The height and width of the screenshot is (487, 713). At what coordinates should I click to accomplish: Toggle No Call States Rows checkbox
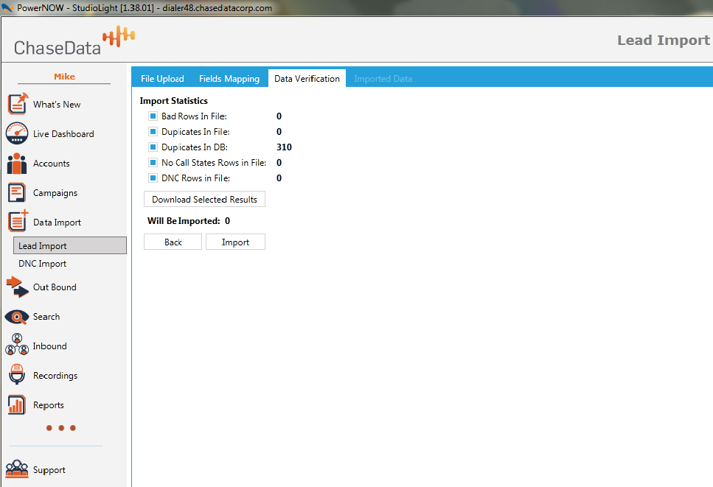point(153,163)
